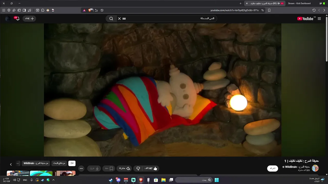Viewport: 328px width, 184px height.
Task: Open Microsoft Store from the taskbar
Action: tap(156, 180)
